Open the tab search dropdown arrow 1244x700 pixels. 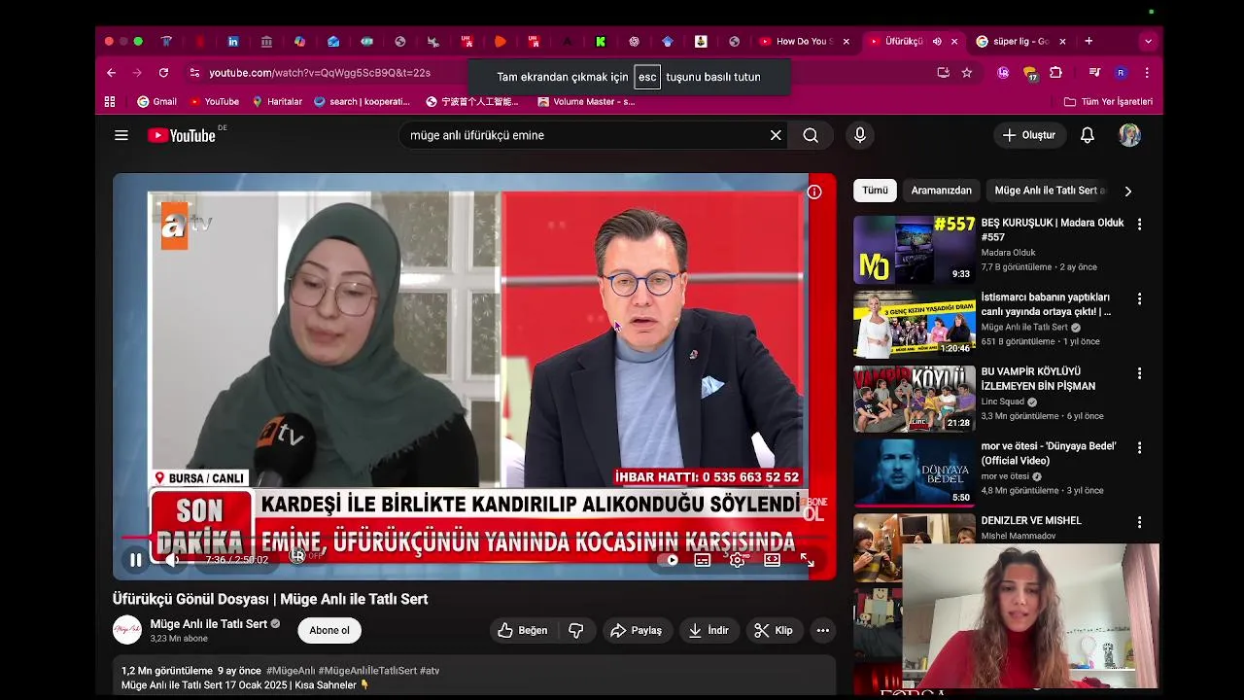(x=1148, y=41)
